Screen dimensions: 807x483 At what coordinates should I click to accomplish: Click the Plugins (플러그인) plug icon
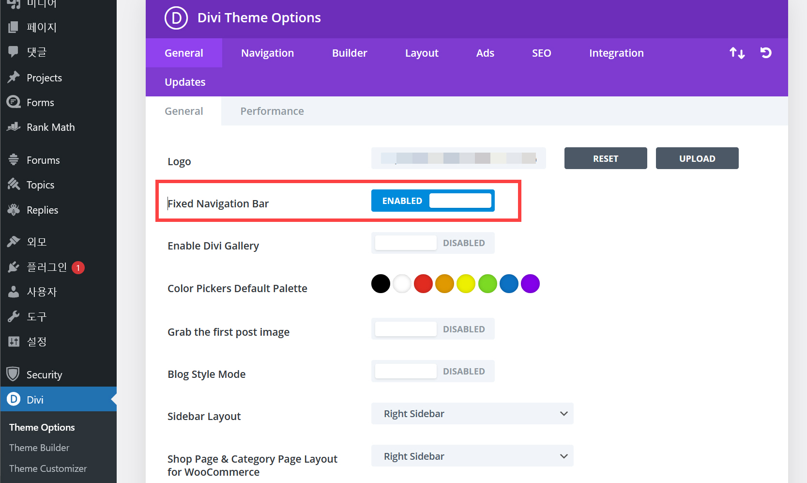click(14, 267)
